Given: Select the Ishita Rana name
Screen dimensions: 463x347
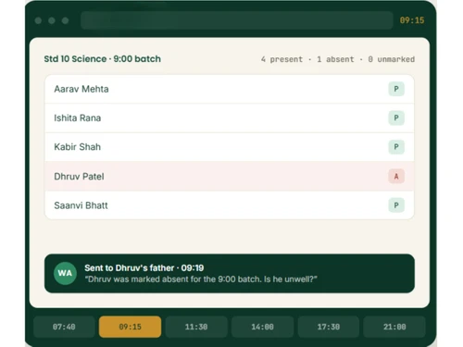Looking at the screenshot, I should click(78, 118).
